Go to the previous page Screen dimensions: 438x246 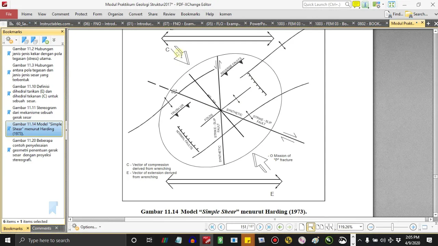coord(221,227)
